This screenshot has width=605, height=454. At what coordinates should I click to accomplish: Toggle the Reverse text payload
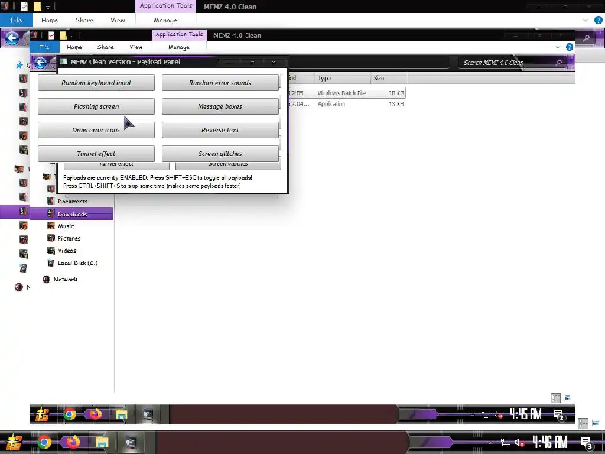pyautogui.click(x=220, y=130)
